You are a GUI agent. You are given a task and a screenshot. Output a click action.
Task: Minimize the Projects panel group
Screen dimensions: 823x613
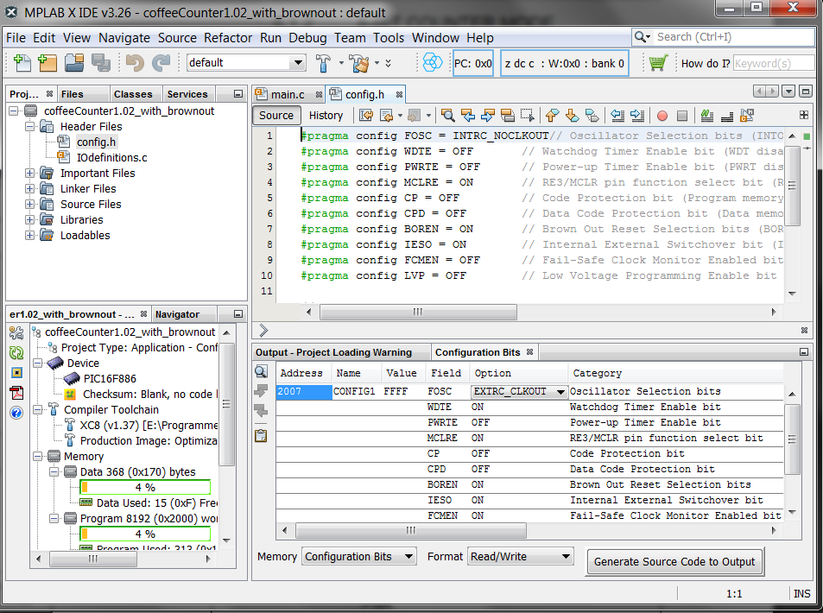238,94
